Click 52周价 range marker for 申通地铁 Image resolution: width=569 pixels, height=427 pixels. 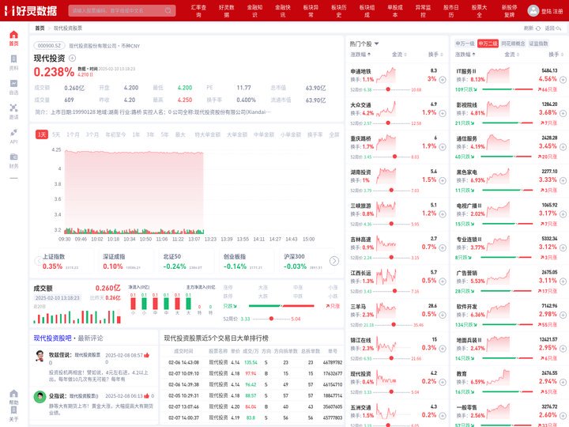pos(388,89)
